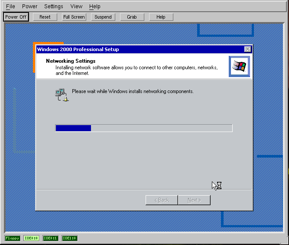Click the IDE0:1 drive indicator
This screenshot has width=289, height=245.
tap(50, 238)
